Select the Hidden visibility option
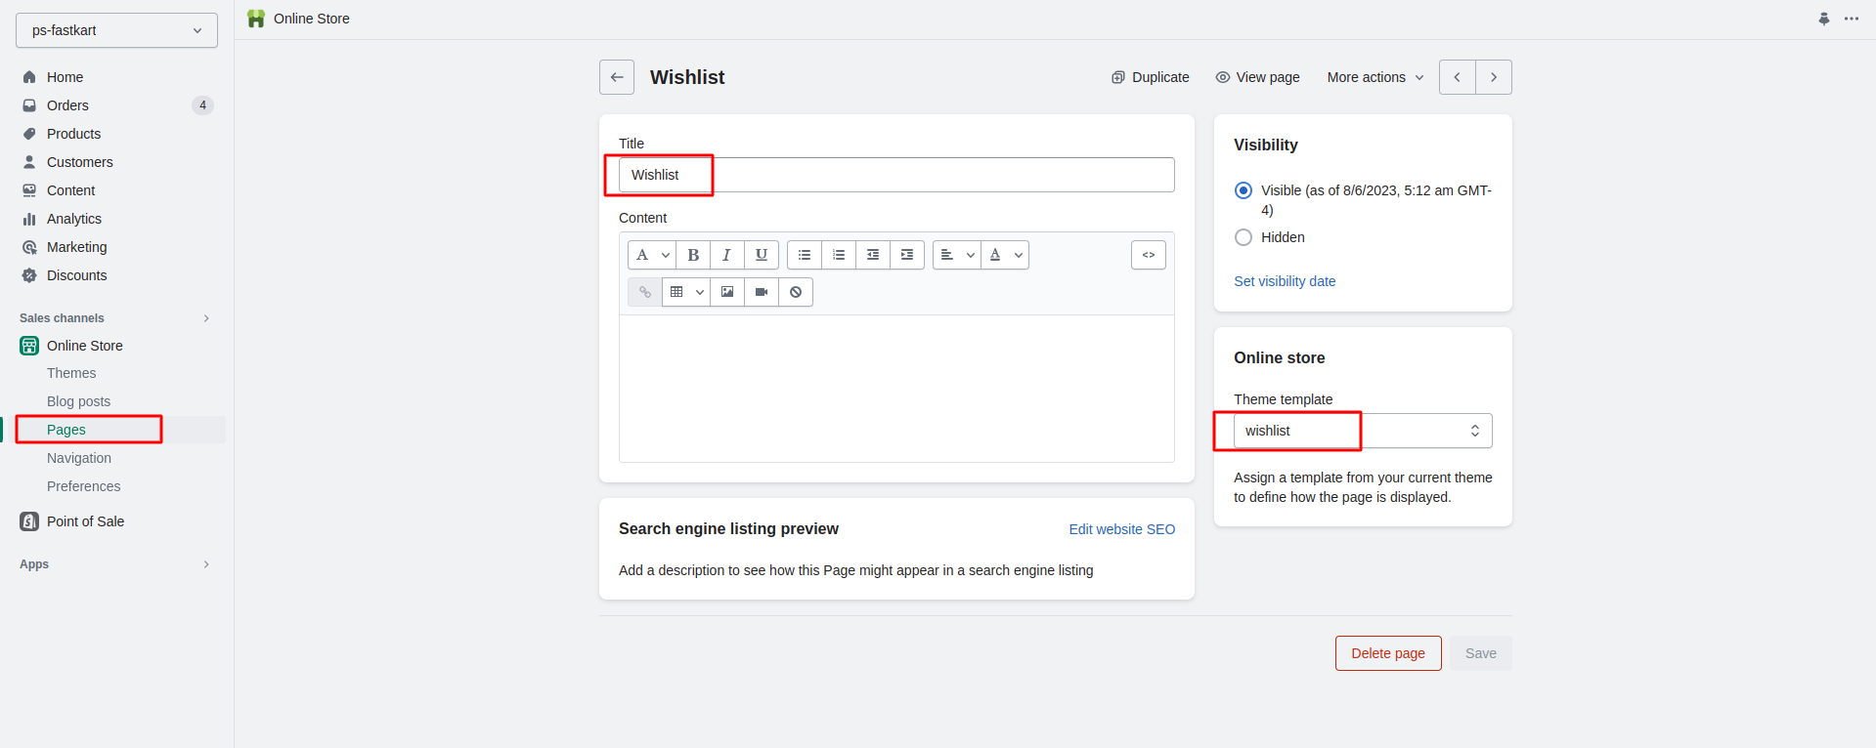Image resolution: width=1876 pixels, height=748 pixels. tap(1243, 237)
